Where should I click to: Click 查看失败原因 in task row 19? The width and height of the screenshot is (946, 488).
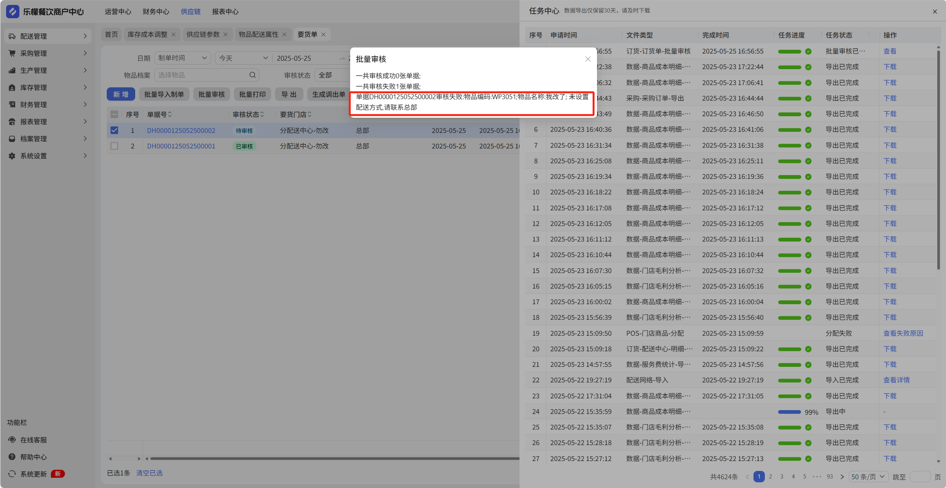click(903, 333)
